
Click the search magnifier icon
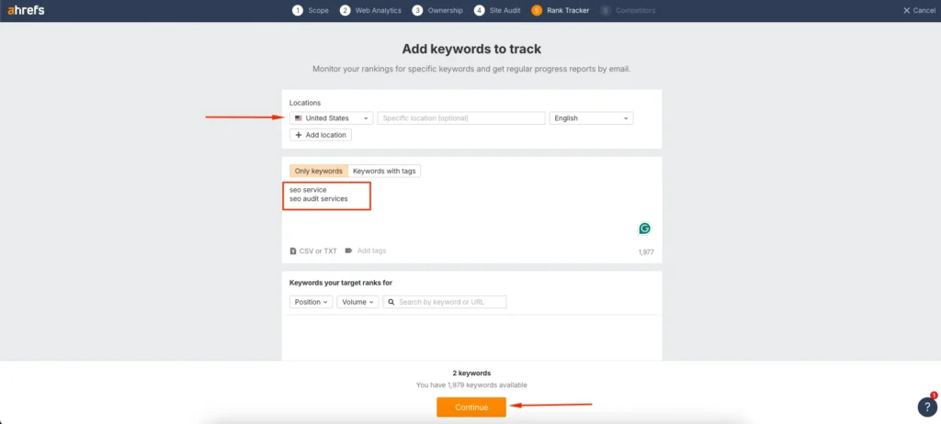click(391, 302)
